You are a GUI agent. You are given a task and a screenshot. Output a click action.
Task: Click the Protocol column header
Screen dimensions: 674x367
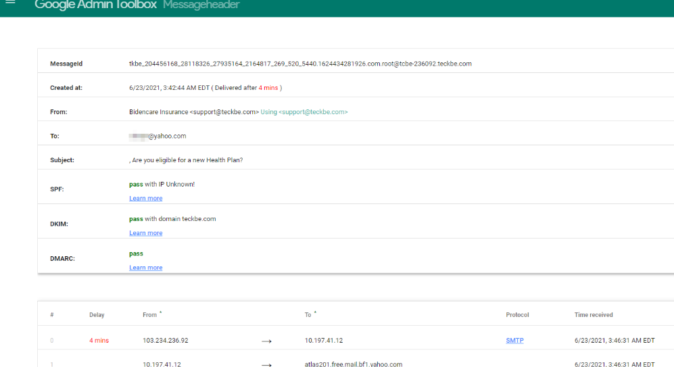coord(517,314)
